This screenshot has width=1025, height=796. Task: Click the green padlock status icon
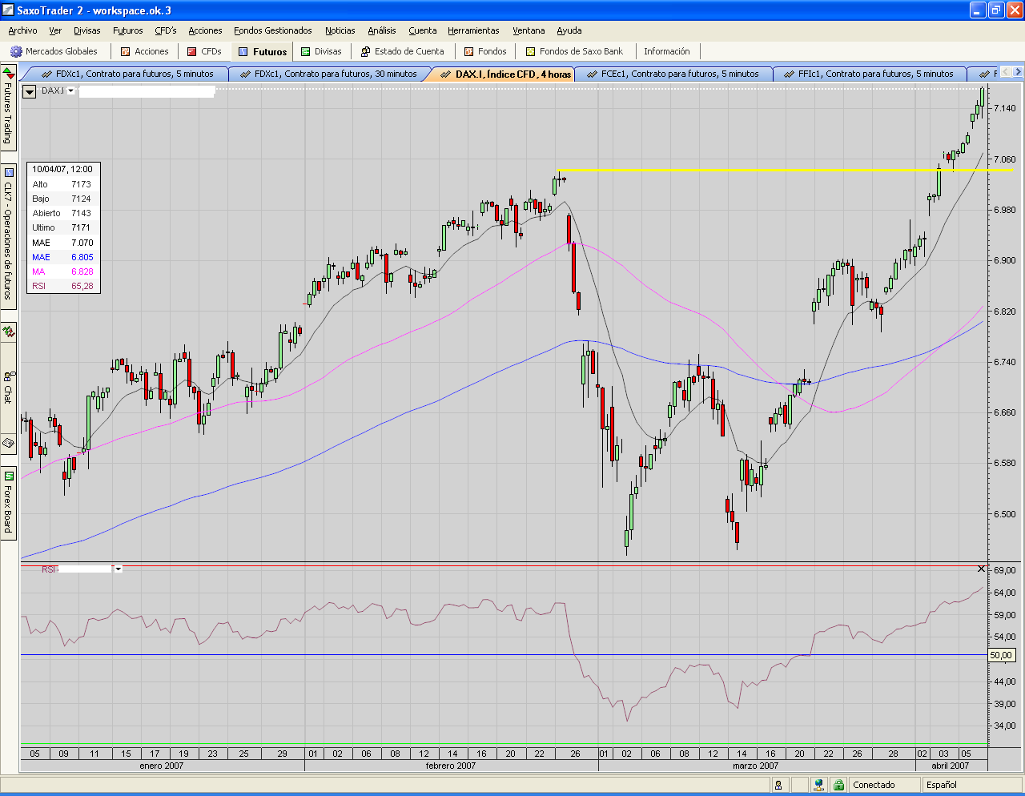coord(838,785)
